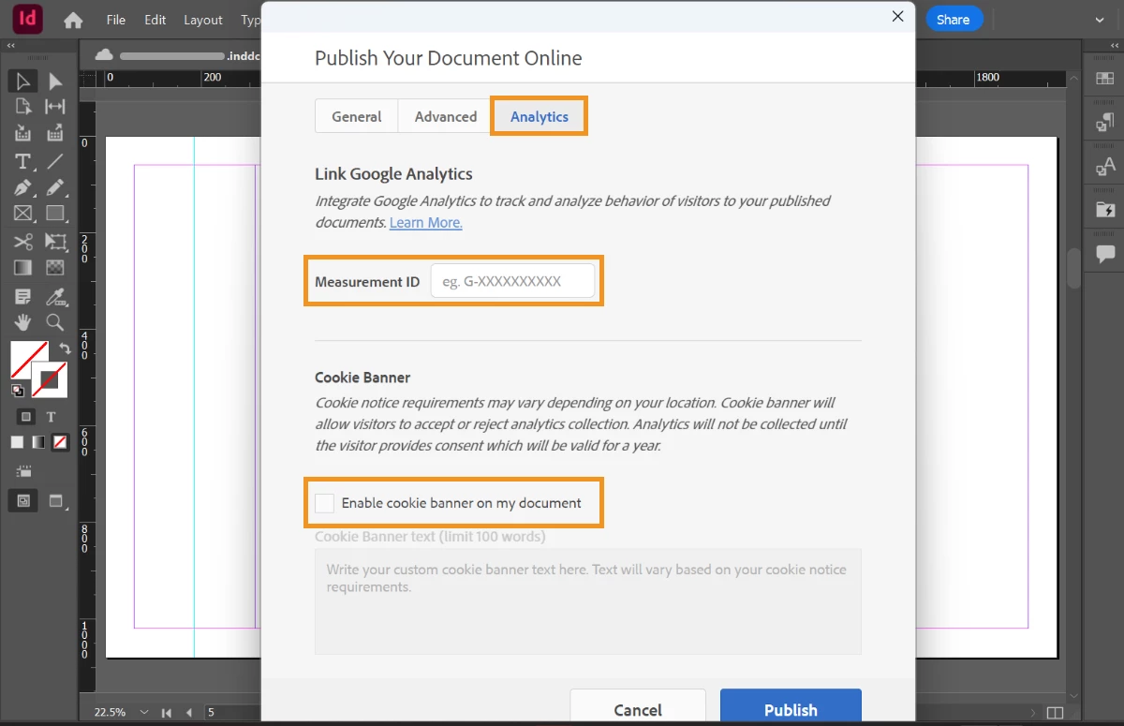Apply gradient swatch button
The width and height of the screenshot is (1124, 726).
(38, 442)
